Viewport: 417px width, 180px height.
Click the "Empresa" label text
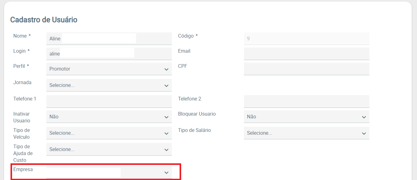click(x=23, y=169)
